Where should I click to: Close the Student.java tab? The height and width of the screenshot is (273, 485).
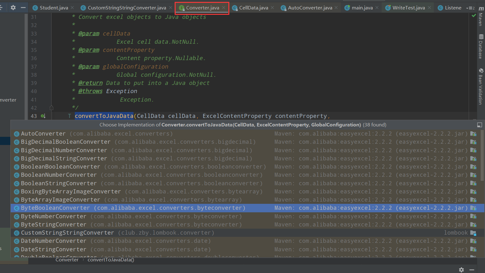click(x=73, y=8)
